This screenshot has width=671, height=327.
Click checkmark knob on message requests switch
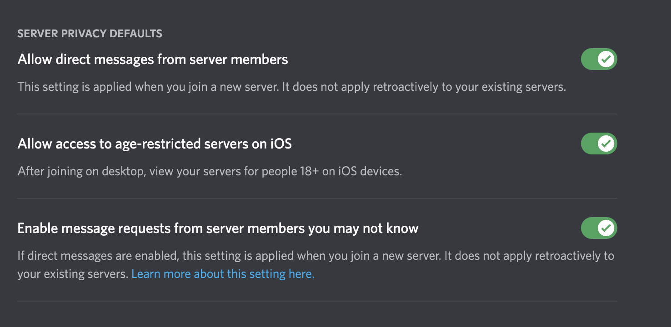click(x=606, y=228)
